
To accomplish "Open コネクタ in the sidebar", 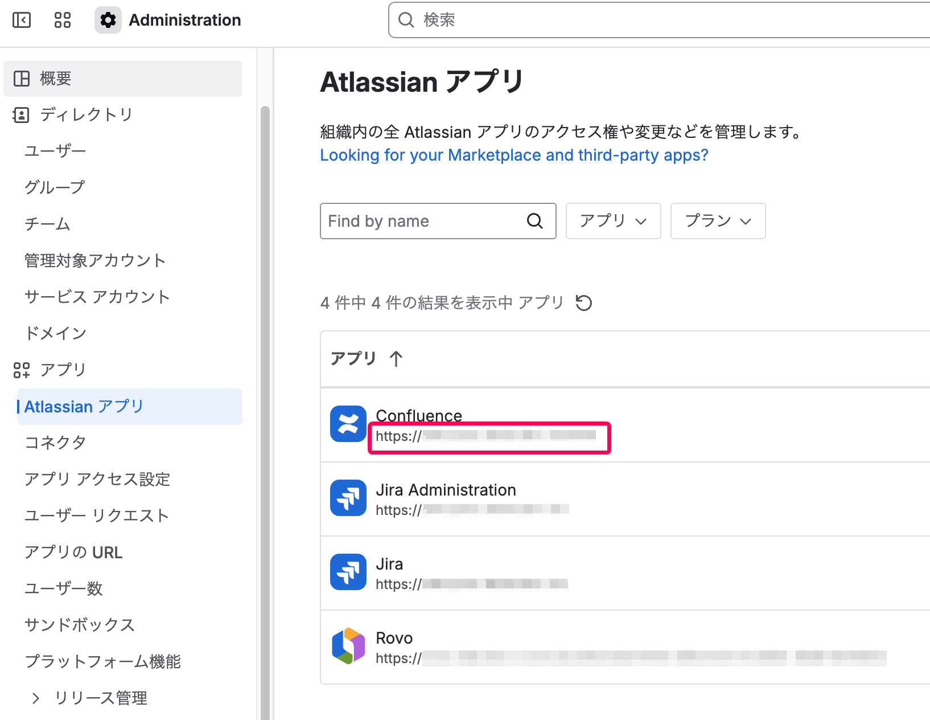I will point(55,443).
